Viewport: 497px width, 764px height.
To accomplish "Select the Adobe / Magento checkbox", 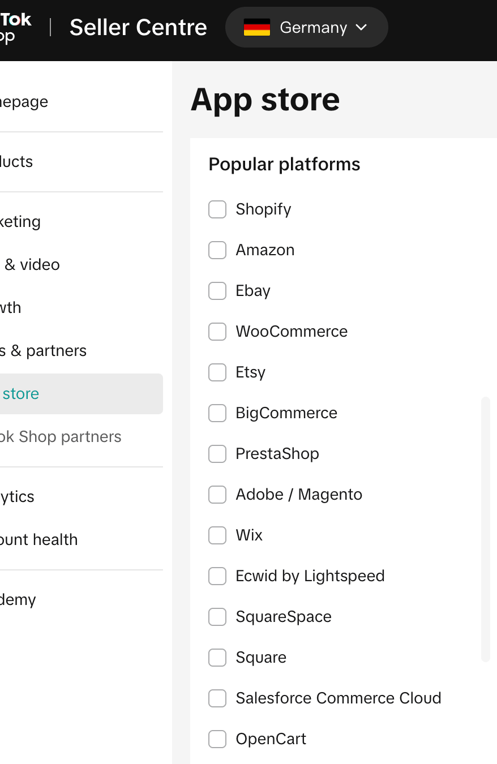I will pos(217,495).
